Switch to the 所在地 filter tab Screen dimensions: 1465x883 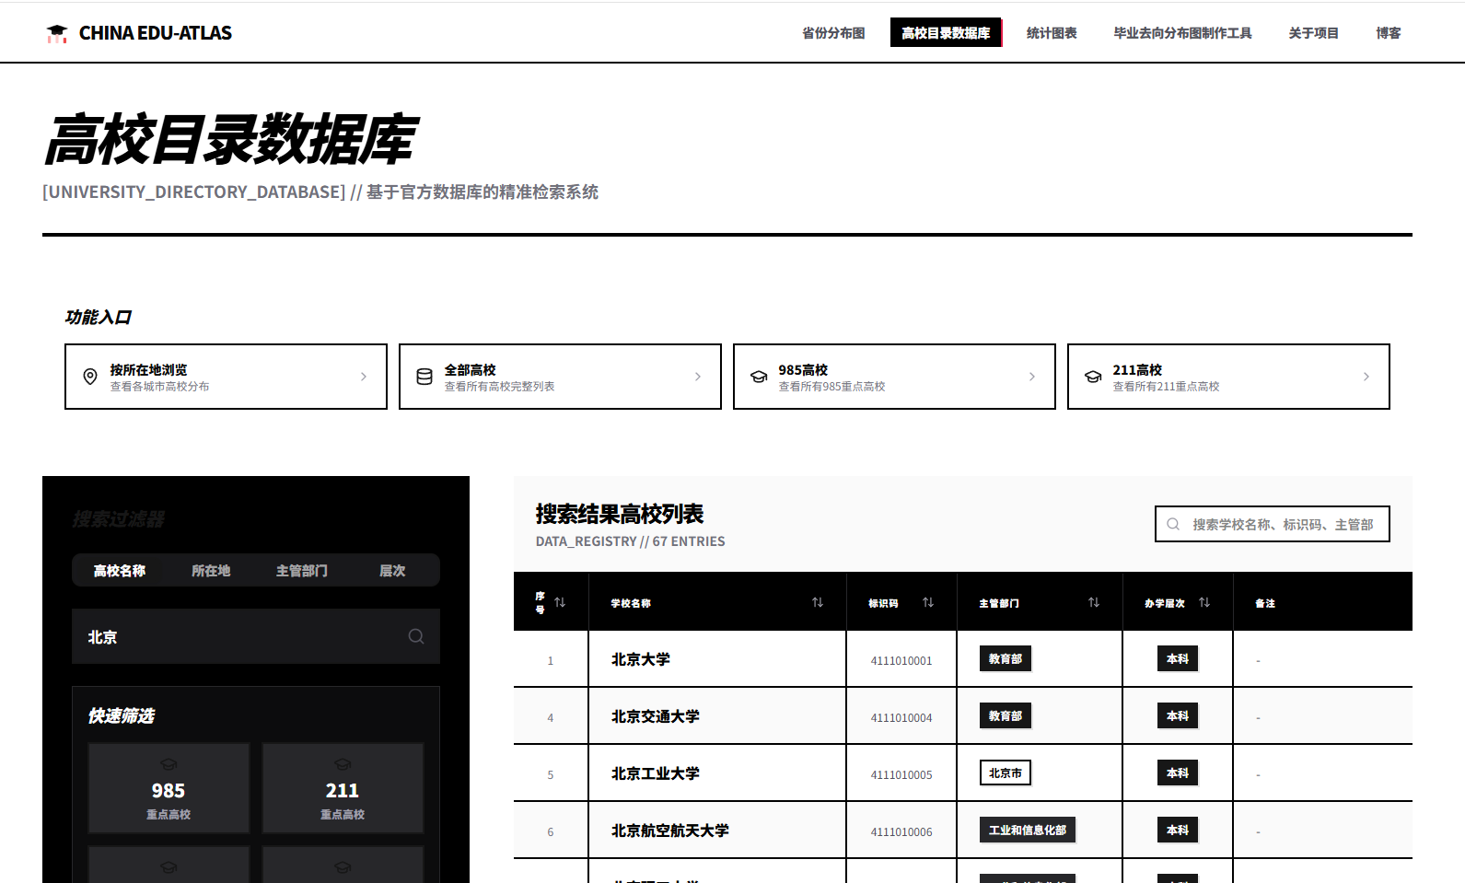[x=211, y=571]
